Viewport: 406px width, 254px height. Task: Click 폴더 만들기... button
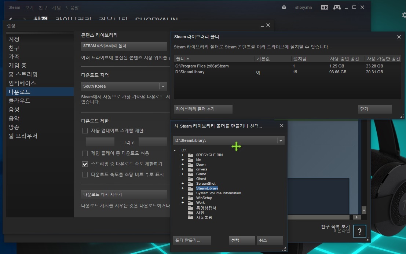(x=192, y=240)
